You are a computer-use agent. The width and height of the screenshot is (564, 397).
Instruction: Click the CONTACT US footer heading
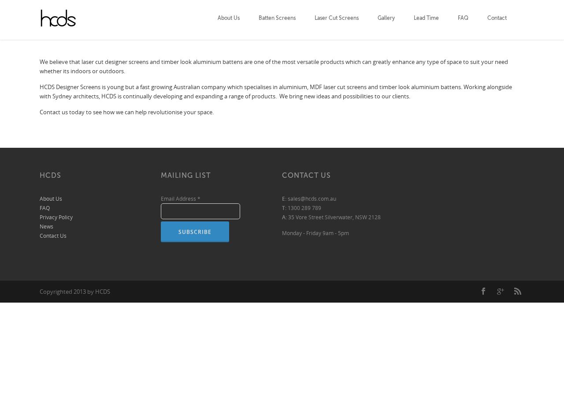tap(306, 175)
